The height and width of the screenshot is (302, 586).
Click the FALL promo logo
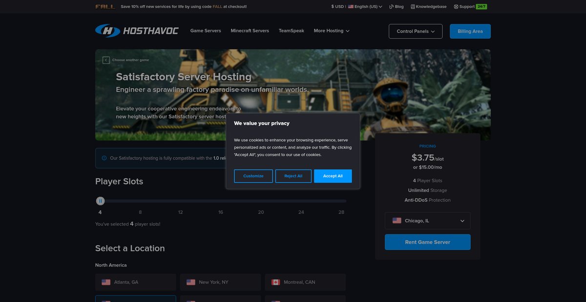pos(105,7)
